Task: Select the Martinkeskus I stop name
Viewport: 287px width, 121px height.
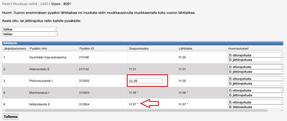Action: 39,93
